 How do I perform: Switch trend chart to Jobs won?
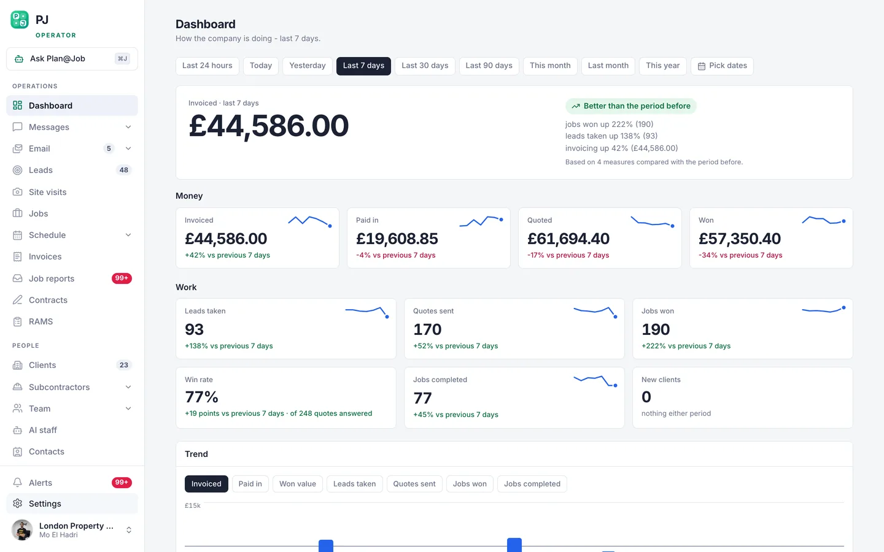(x=470, y=484)
